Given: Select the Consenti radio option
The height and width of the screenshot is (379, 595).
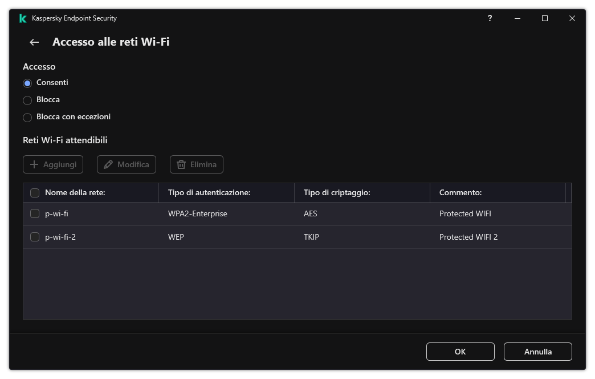Looking at the screenshot, I should pos(27,83).
